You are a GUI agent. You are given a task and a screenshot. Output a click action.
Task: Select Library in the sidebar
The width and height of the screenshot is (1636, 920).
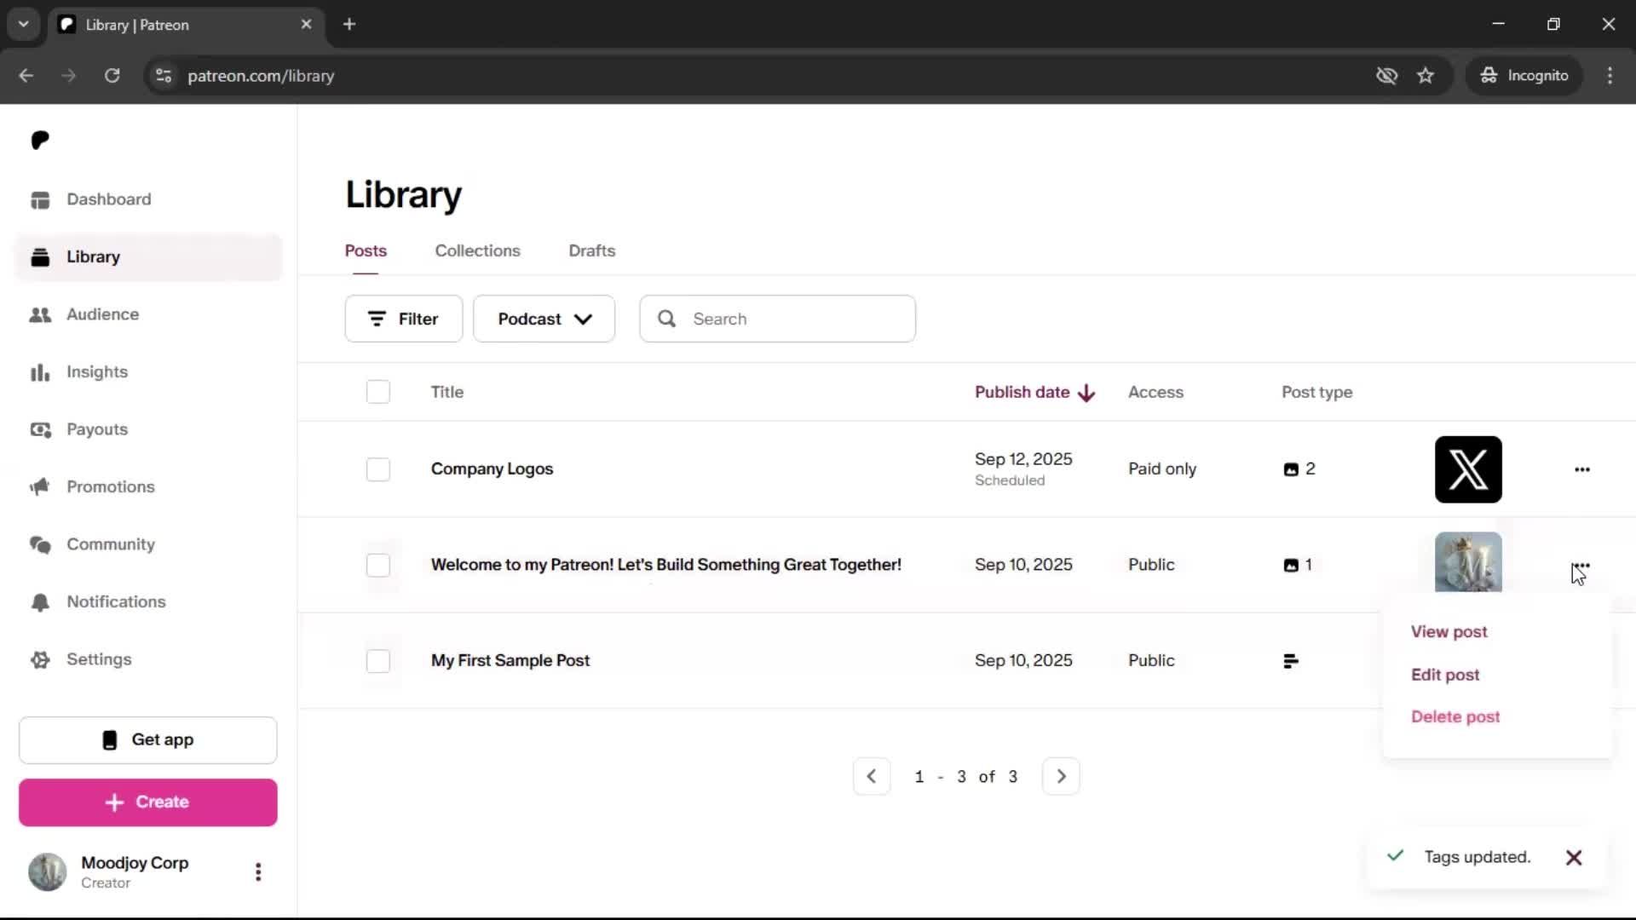coord(148,257)
